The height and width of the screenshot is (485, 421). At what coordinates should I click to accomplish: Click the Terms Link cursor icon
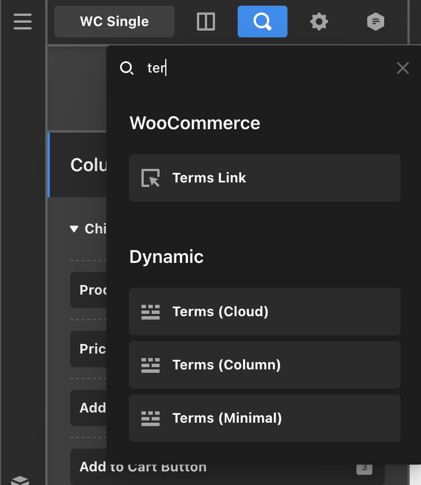[x=151, y=178]
